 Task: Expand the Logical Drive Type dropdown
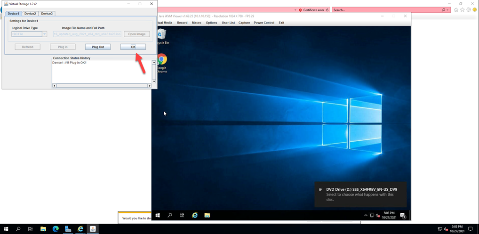point(44,34)
